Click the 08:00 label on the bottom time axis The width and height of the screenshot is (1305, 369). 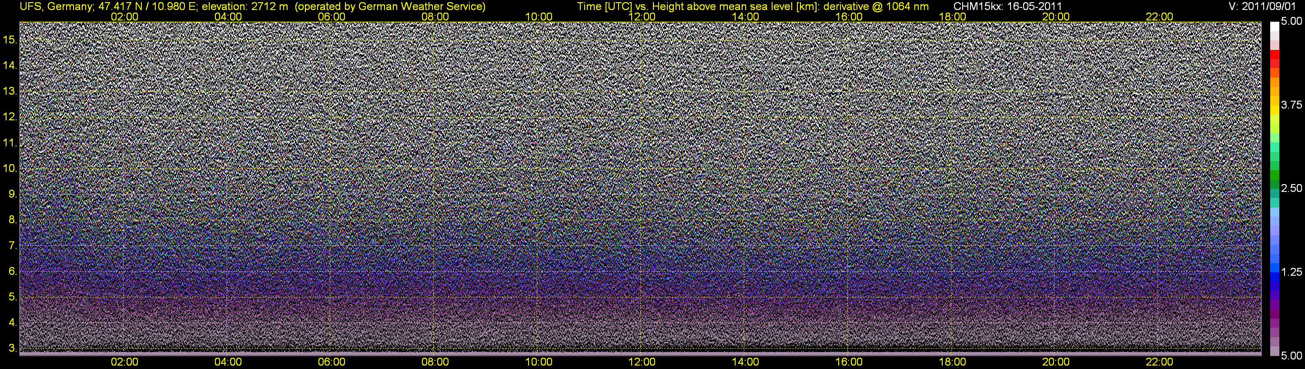435,362
